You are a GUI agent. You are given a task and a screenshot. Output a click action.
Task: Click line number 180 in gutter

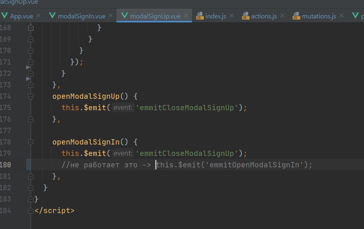[x=5, y=165]
